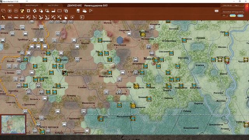Viewport: 249px width, 140px height.
Task: Toggle the highlighted yellow hex cluster icon
Action: pos(22,11)
